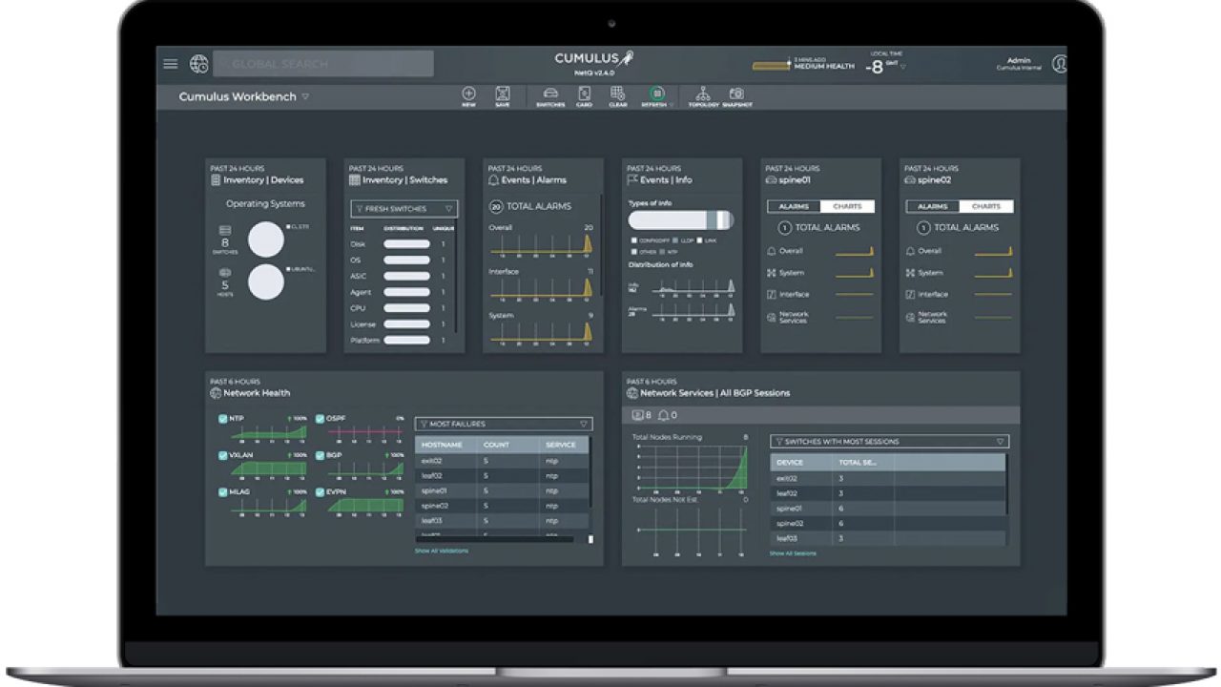The height and width of the screenshot is (687, 1221).
Task: Click spine02 row in Most Failures table
Action: 502,506
